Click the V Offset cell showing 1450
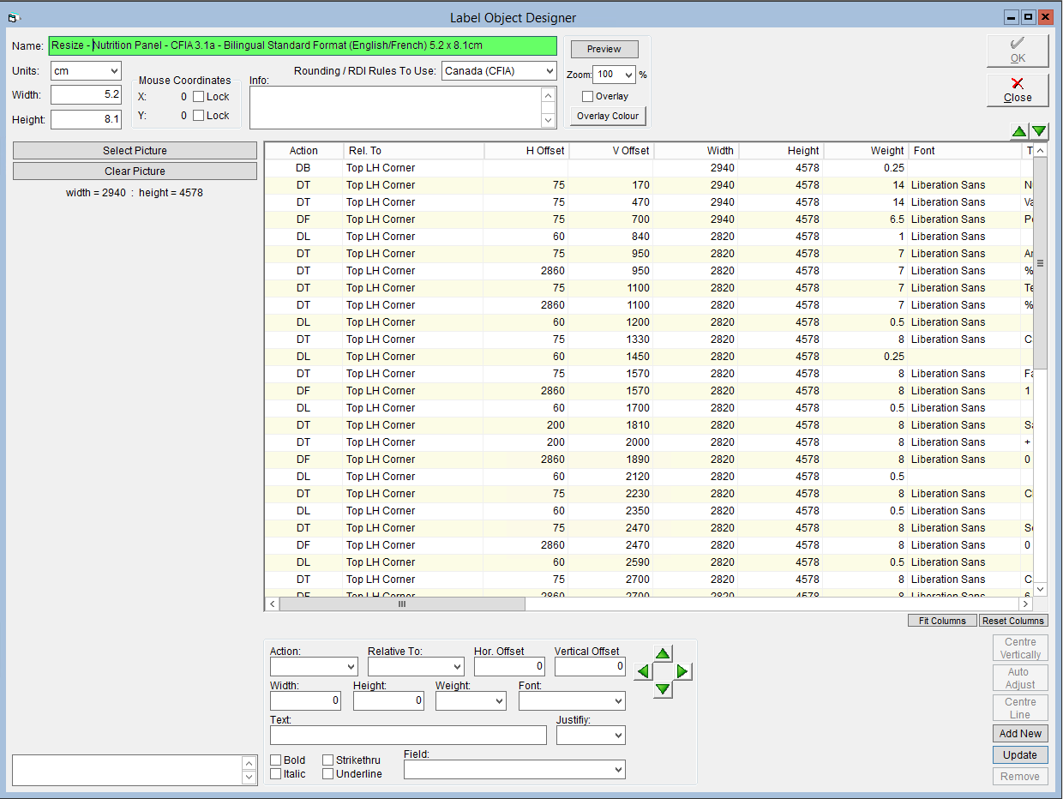The image size is (1063, 799). coord(611,357)
